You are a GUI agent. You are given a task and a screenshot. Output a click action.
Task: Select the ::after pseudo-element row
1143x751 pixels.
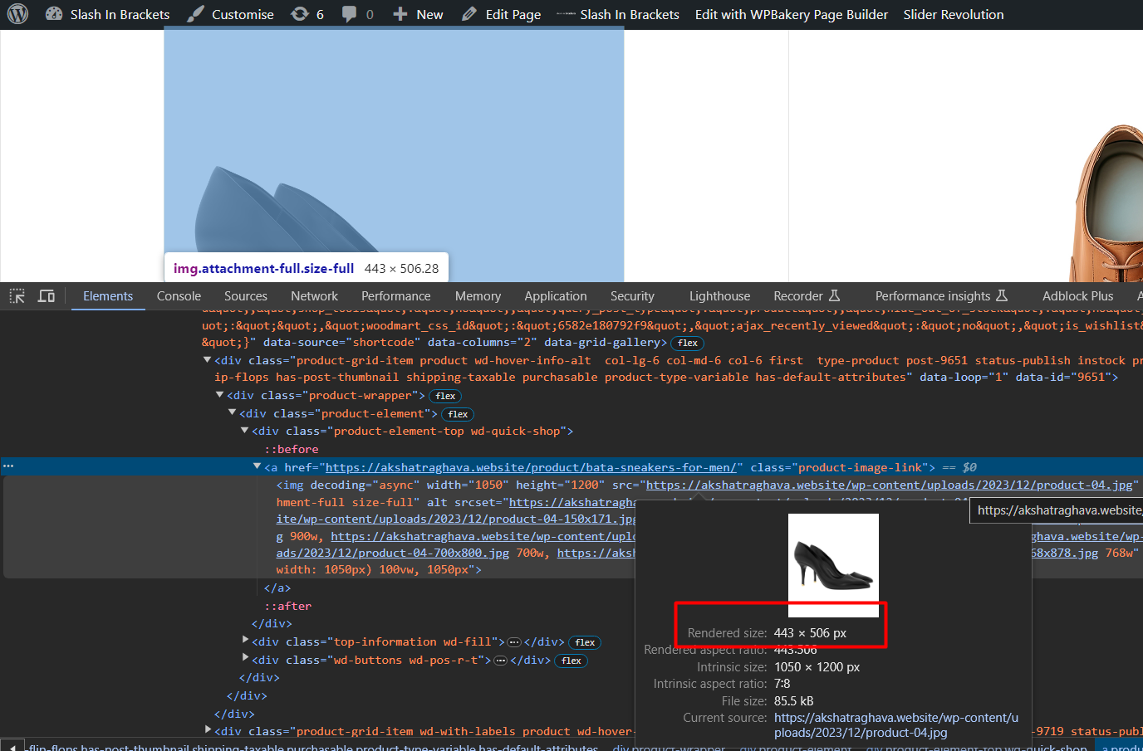pos(287,606)
